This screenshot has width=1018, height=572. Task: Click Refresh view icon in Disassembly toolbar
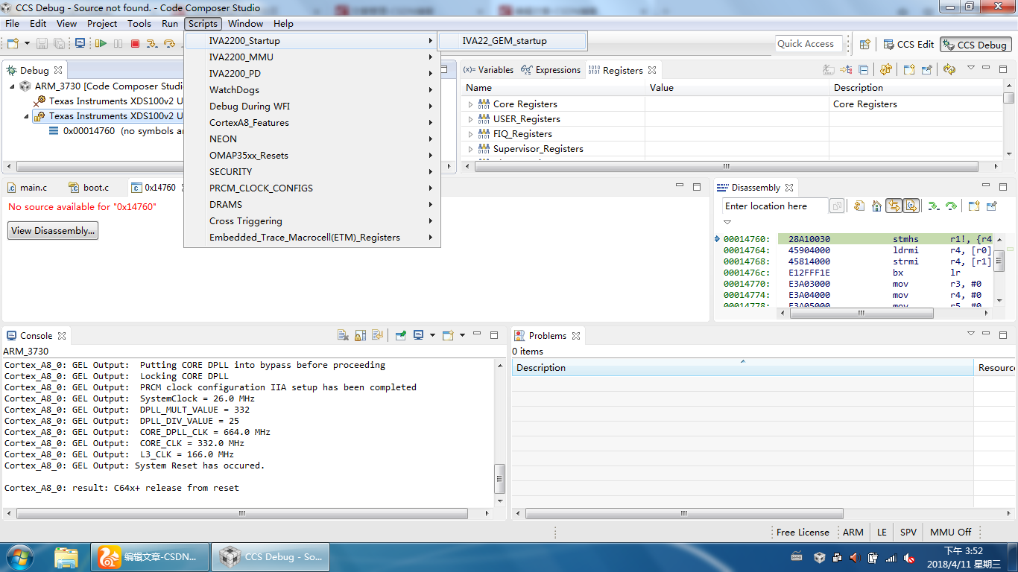click(x=859, y=206)
